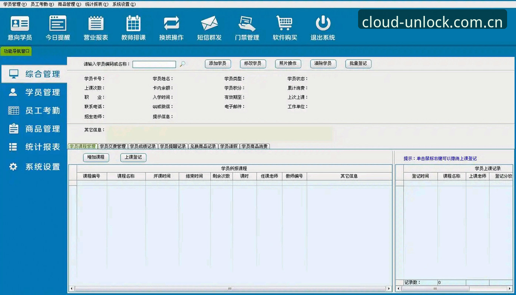Click 增加课程 button
The image size is (516, 295).
96,157
